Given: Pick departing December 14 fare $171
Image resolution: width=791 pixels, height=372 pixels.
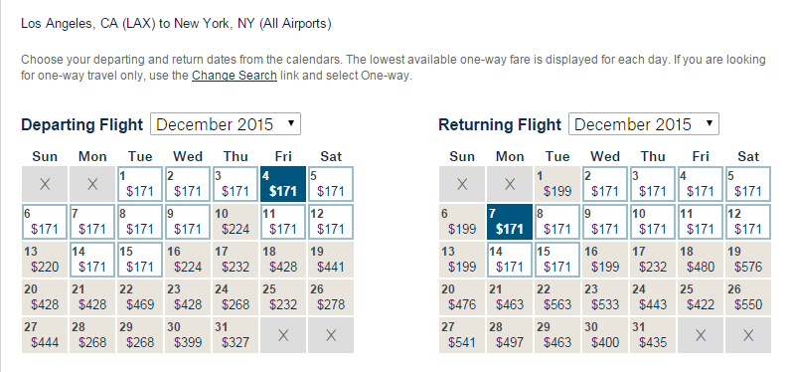Looking at the screenshot, I should [92, 260].
